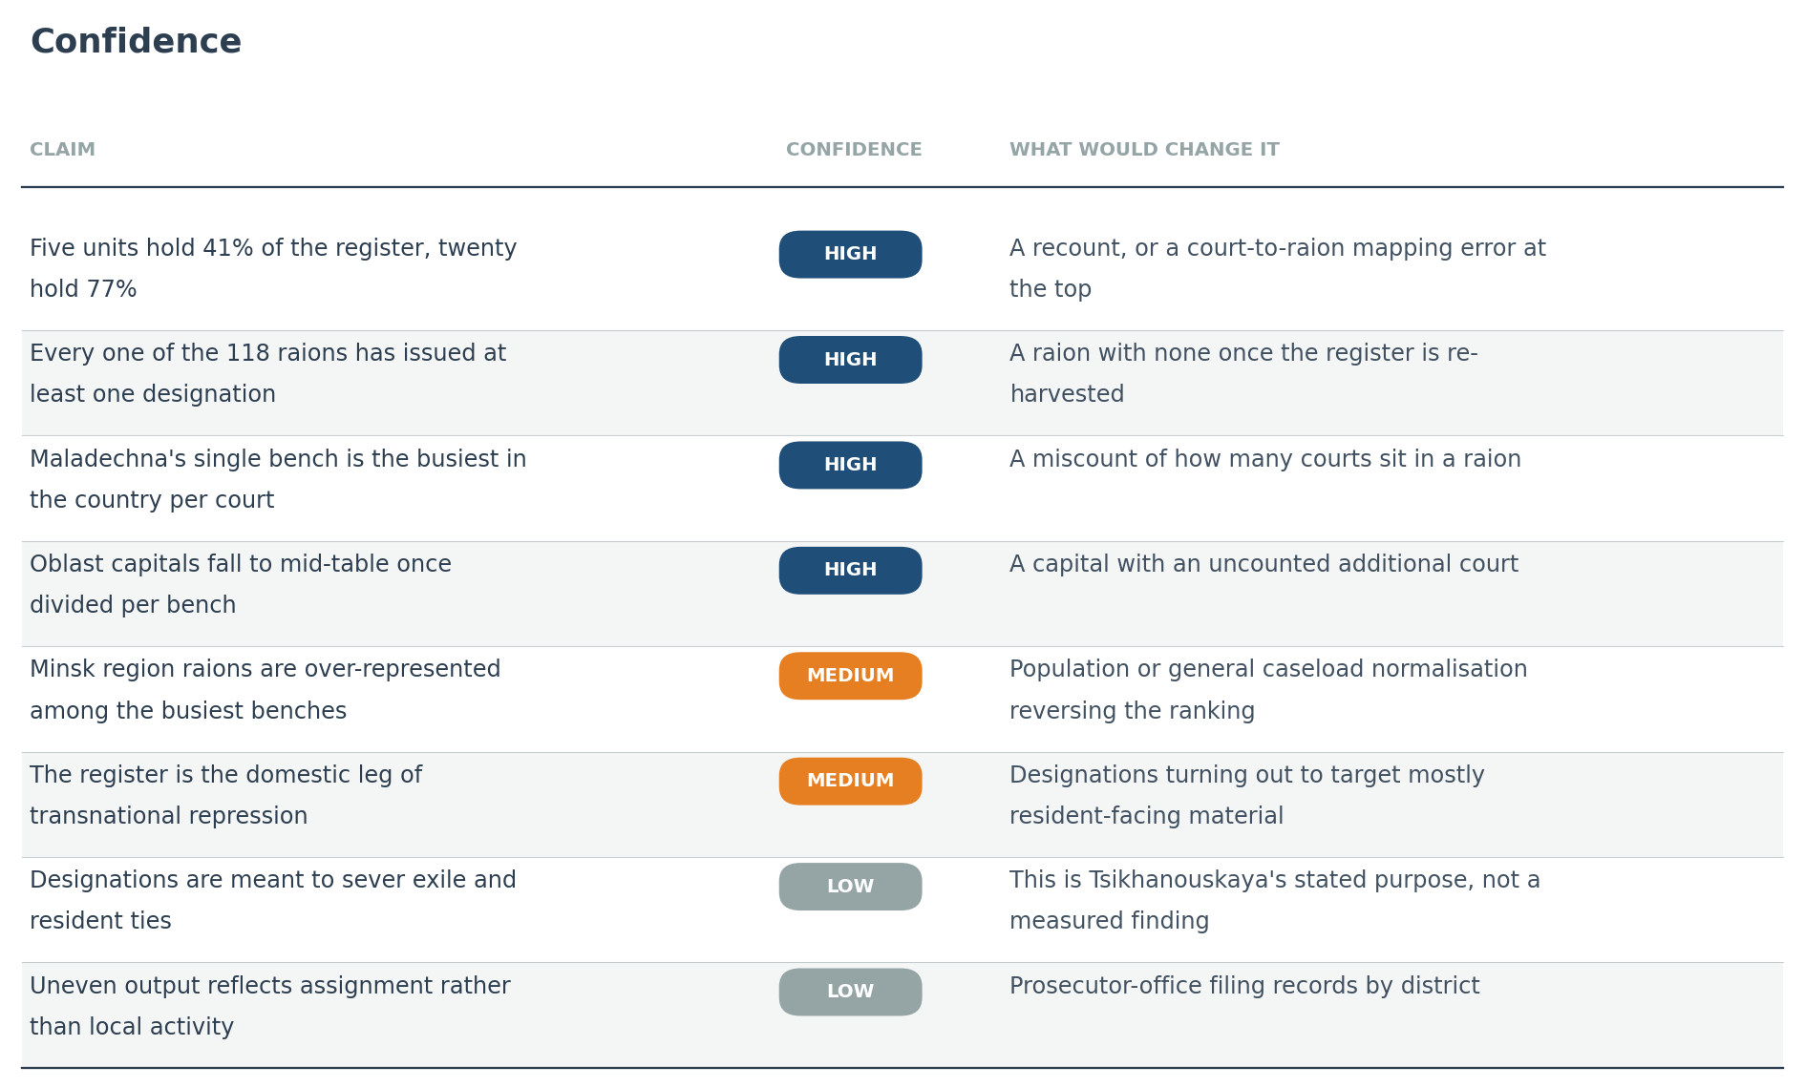The height and width of the screenshot is (1088, 1805).
Task: Select the LOW badge on the uneven output row
Action: (850, 992)
